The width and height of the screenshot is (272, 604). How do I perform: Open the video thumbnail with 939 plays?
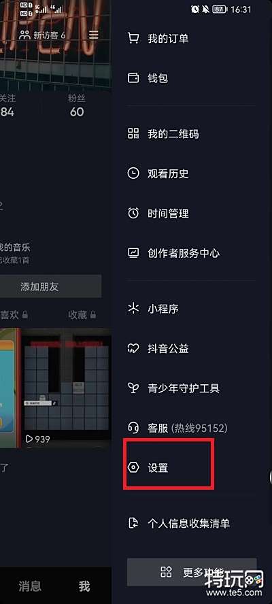67,388
